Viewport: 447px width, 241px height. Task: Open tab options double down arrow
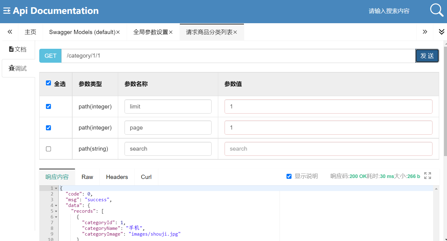442,32
